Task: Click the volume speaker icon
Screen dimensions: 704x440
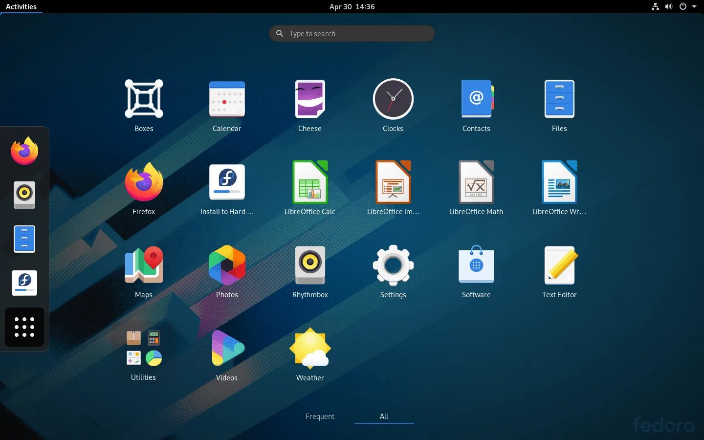Action: [x=669, y=6]
